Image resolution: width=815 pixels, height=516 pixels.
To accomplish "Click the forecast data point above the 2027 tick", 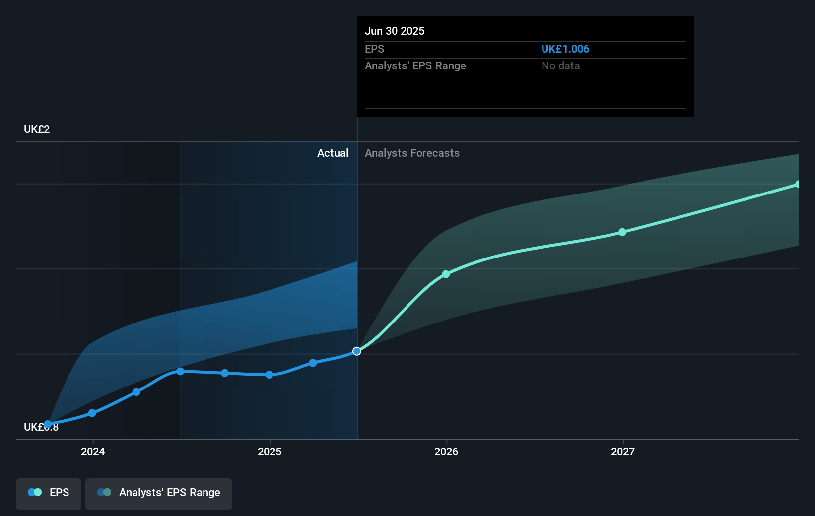I will pyautogui.click(x=622, y=232).
